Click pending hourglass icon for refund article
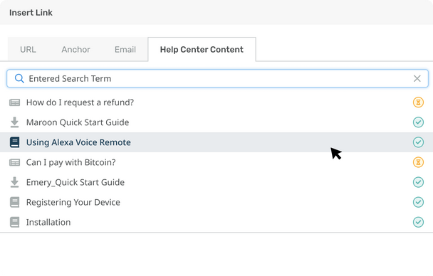The height and width of the screenshot is (276, 433). pos(418,102)
